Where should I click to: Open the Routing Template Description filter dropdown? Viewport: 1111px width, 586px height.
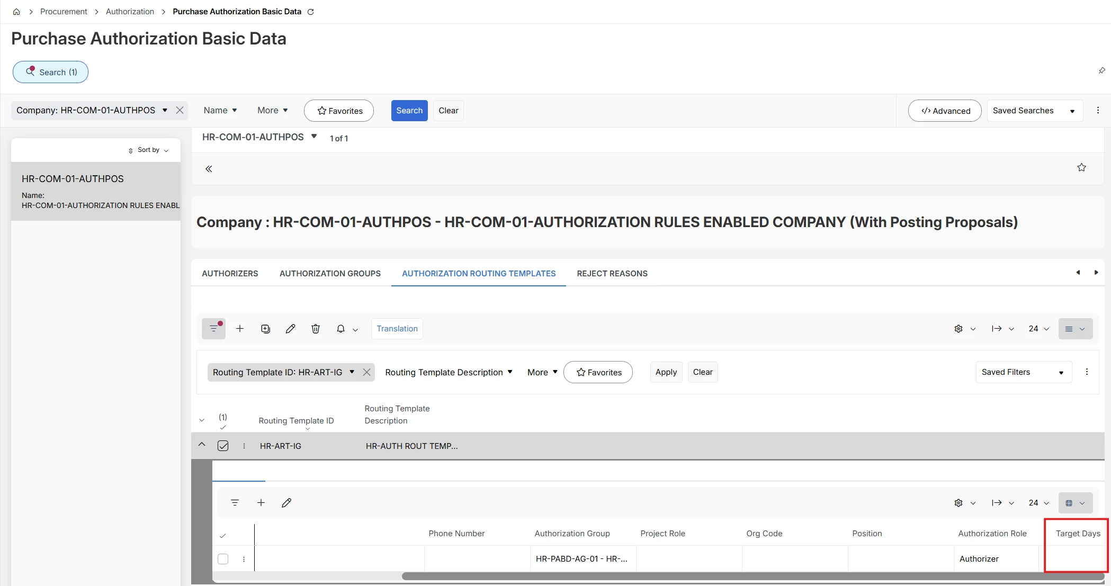click(x=449, y=372)
